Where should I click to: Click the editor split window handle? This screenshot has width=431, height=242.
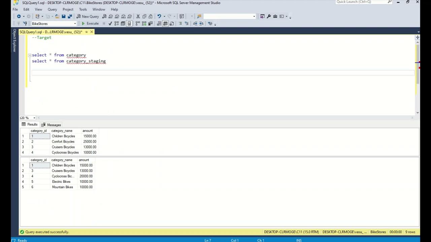tap(418, 37)
